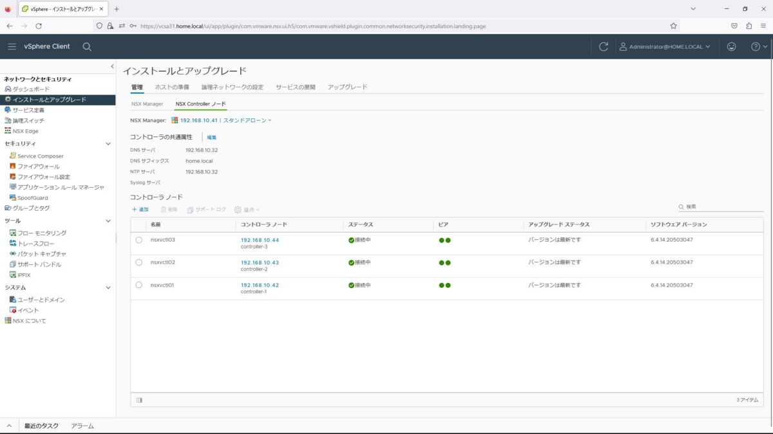Switch to the ホストの準備 tab

pos(172,87)
